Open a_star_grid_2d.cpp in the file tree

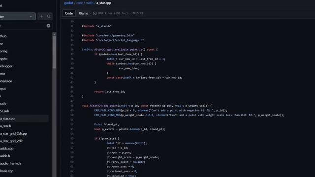(13, 133)
